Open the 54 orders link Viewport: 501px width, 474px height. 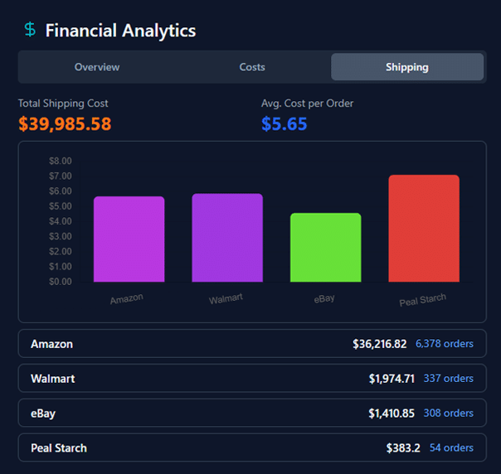(x=451, y=447)
